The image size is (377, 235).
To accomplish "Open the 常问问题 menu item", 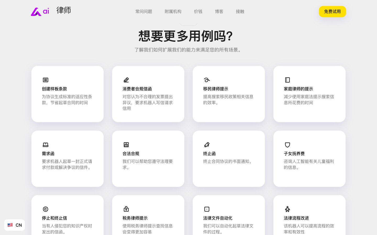I will point(144,11).
